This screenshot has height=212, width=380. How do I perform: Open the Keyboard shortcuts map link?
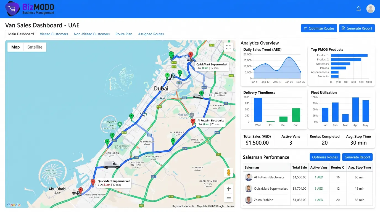tap(183, 206)
